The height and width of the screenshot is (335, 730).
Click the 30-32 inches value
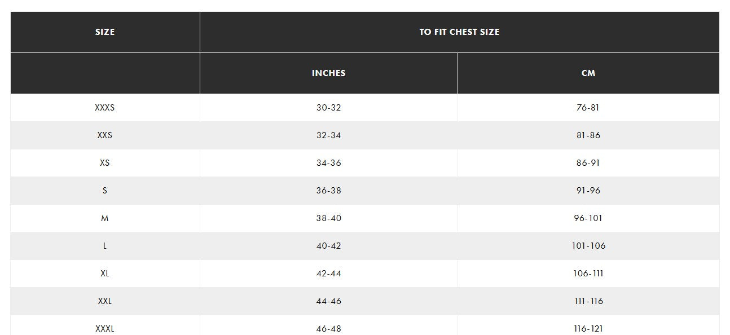[328, 108]
